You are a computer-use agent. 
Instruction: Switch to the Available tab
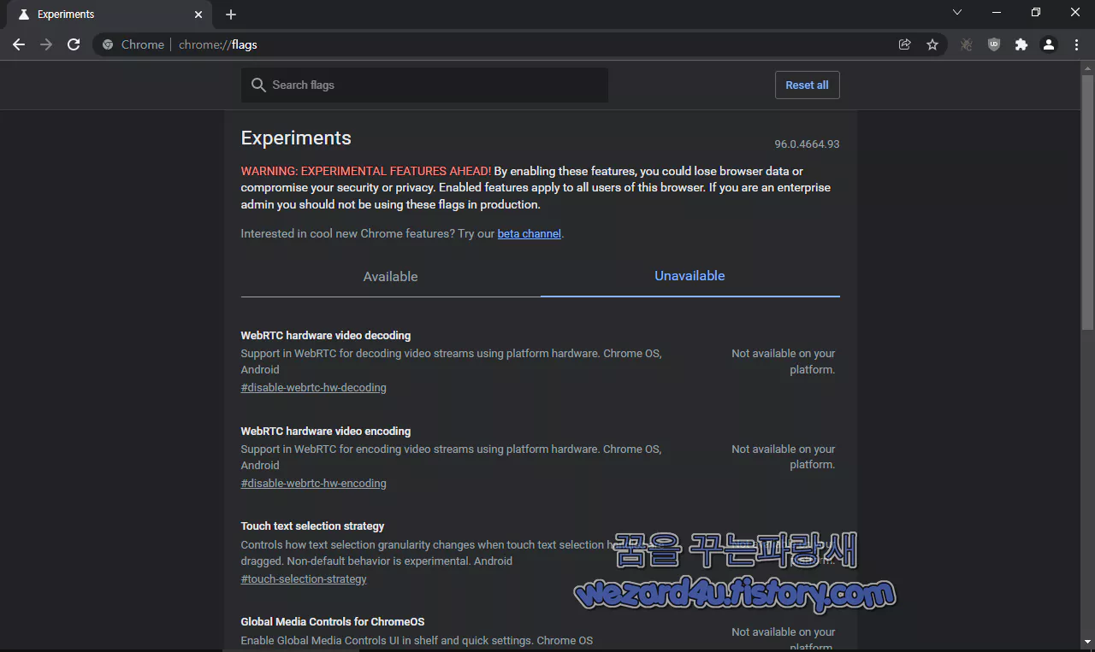(x=391, y=277)
